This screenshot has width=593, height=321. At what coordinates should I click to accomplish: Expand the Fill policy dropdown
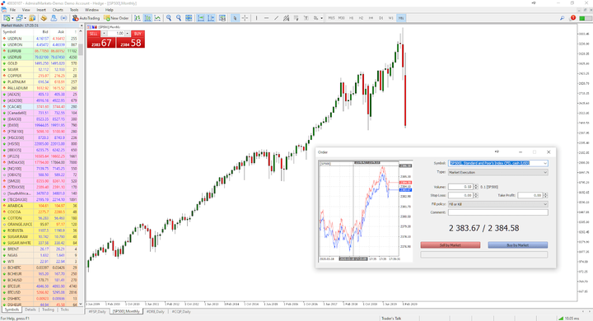click(x=498, y=204)
